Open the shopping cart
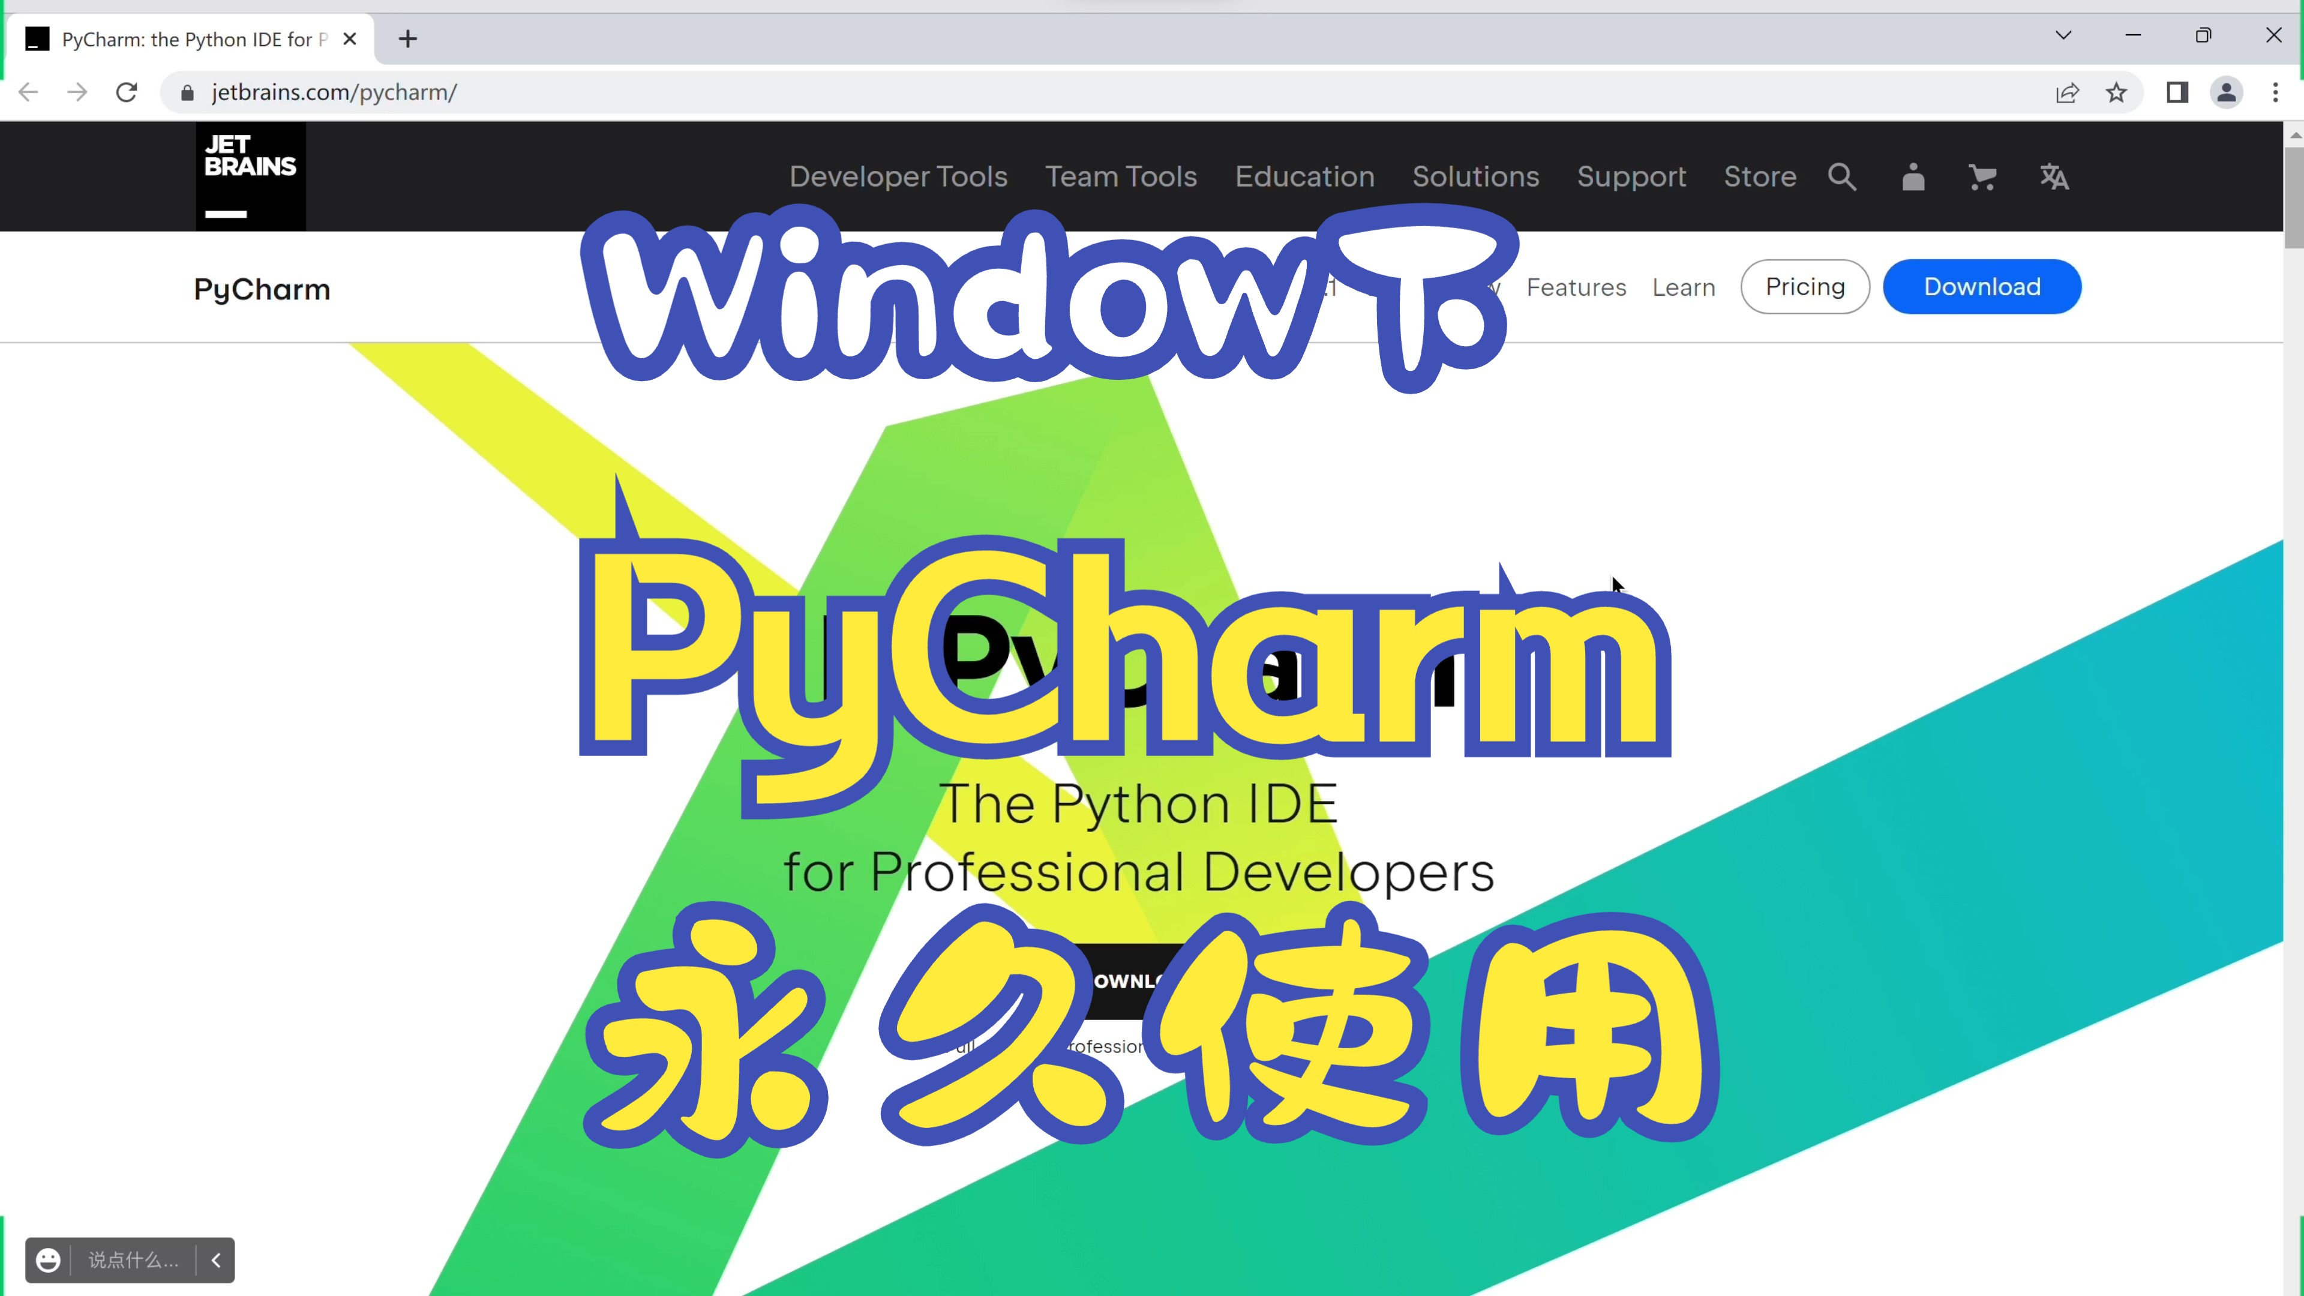2304x1296 pixels. [1983, 176]
